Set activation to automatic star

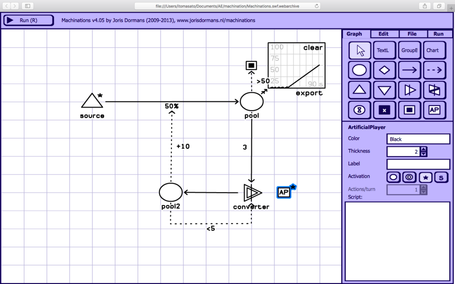[x=425, y=177]
